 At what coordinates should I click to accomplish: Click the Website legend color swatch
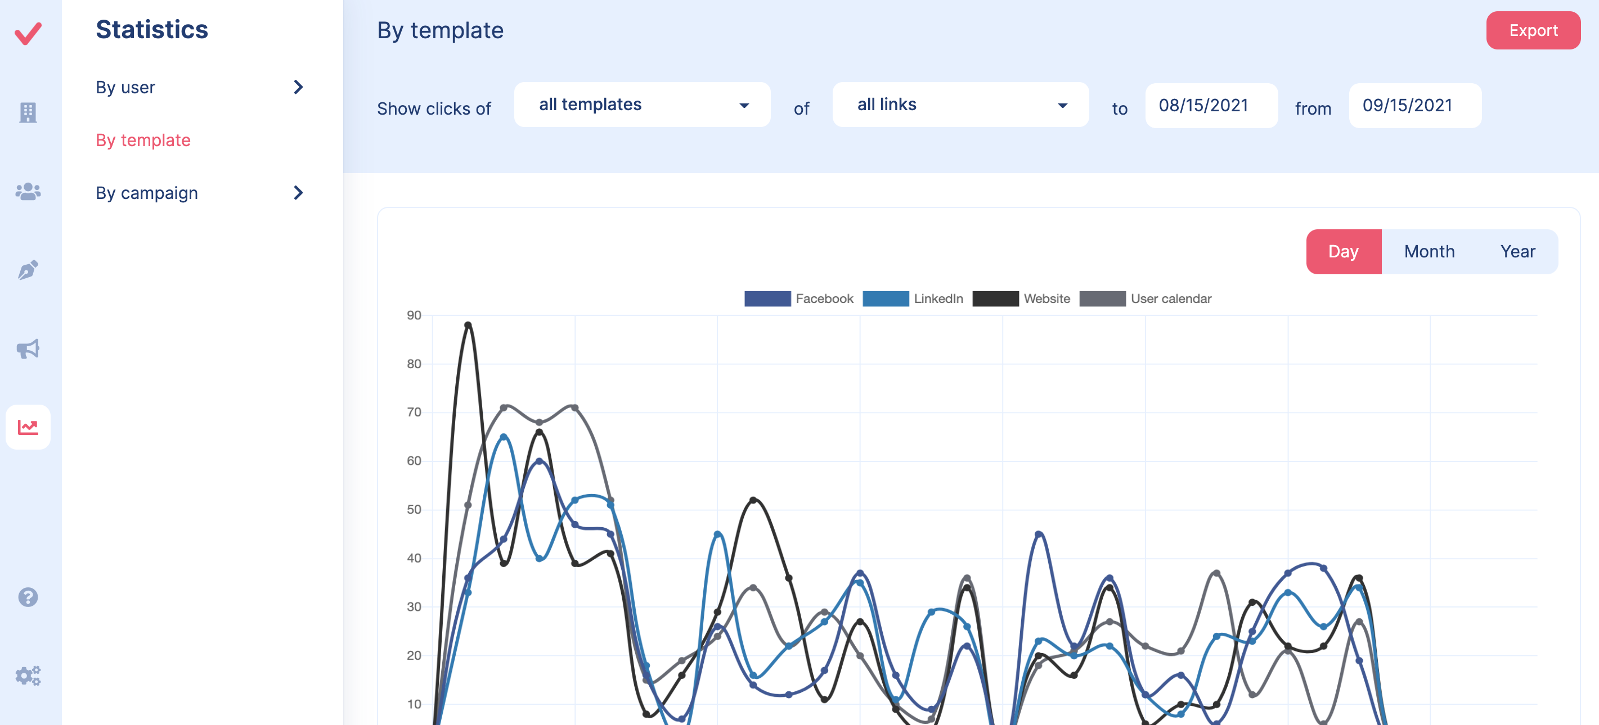pos(995,299)
